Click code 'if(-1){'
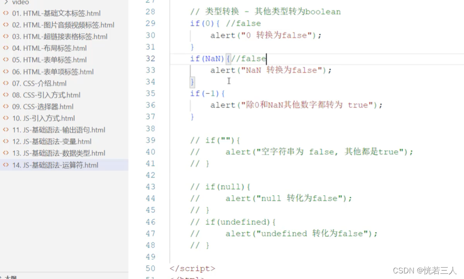The height and width of the screenshot is (279, 464). click(x=208, y=93)
